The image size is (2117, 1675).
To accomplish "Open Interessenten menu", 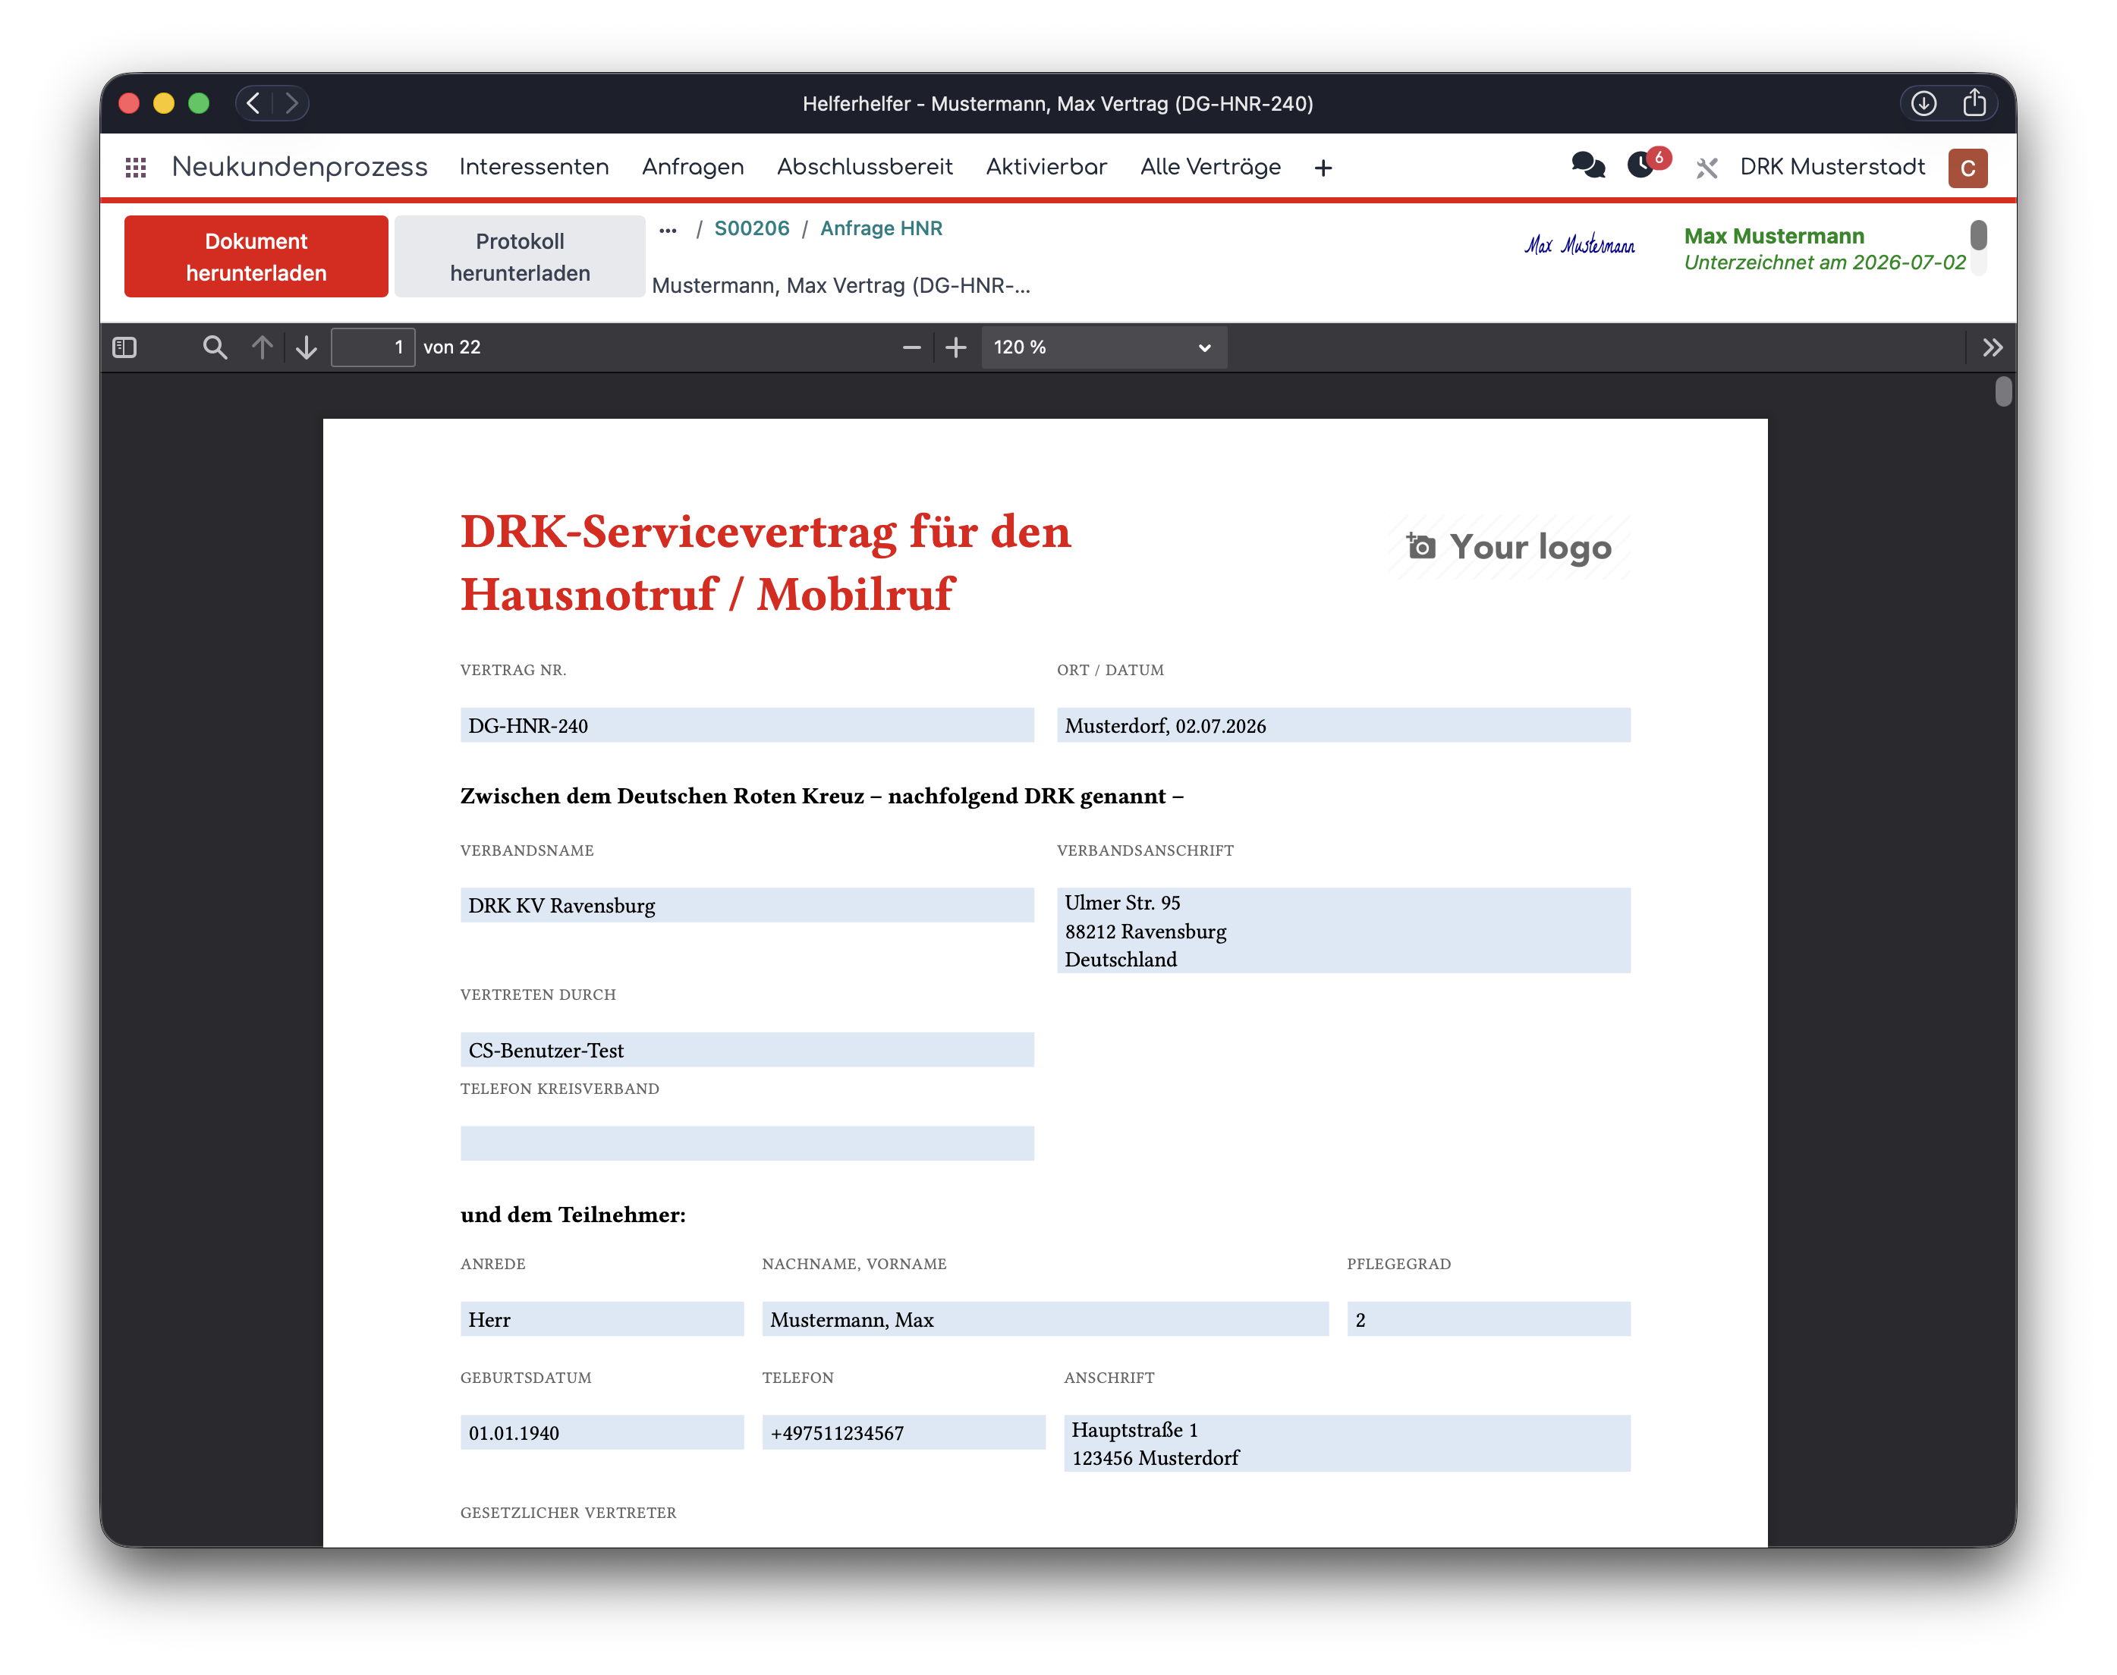I will click(x=533, y=167).
